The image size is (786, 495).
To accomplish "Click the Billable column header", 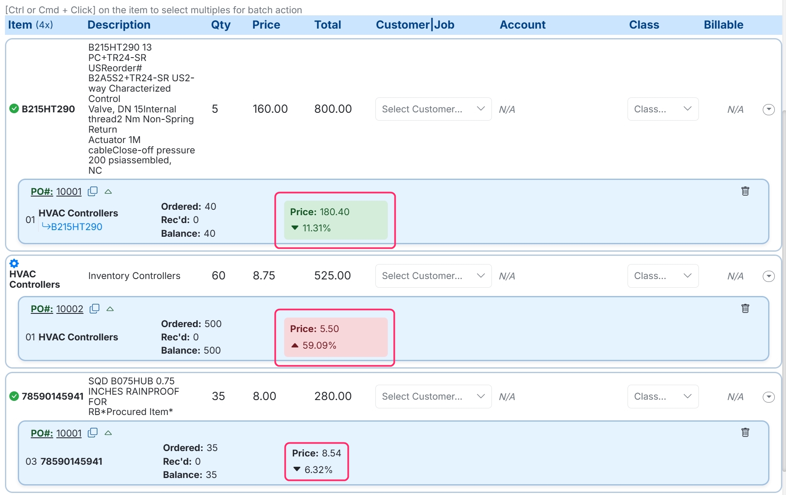I will point(723,25).
